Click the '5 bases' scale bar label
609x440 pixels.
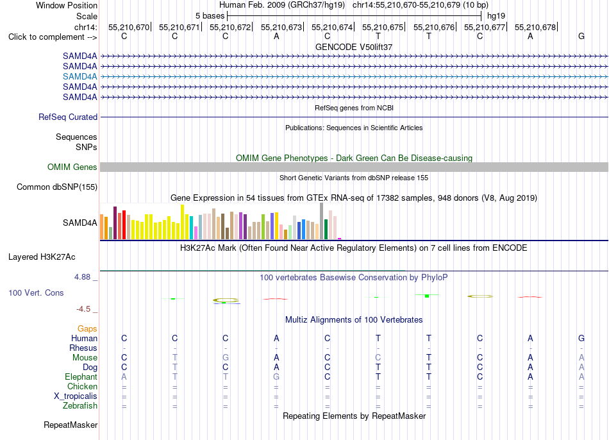(210, 16)
